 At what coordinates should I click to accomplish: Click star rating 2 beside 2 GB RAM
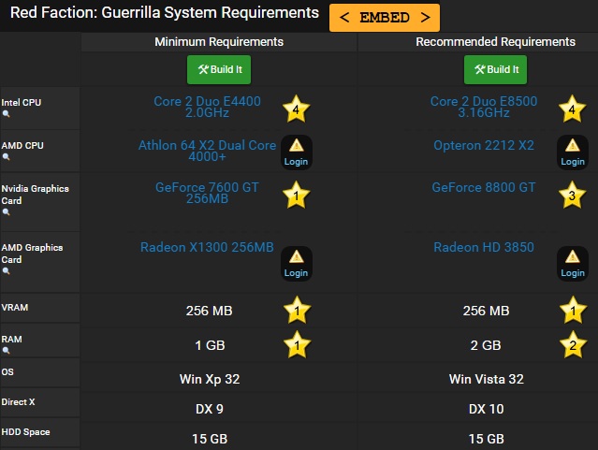click(x=573, y=344)
